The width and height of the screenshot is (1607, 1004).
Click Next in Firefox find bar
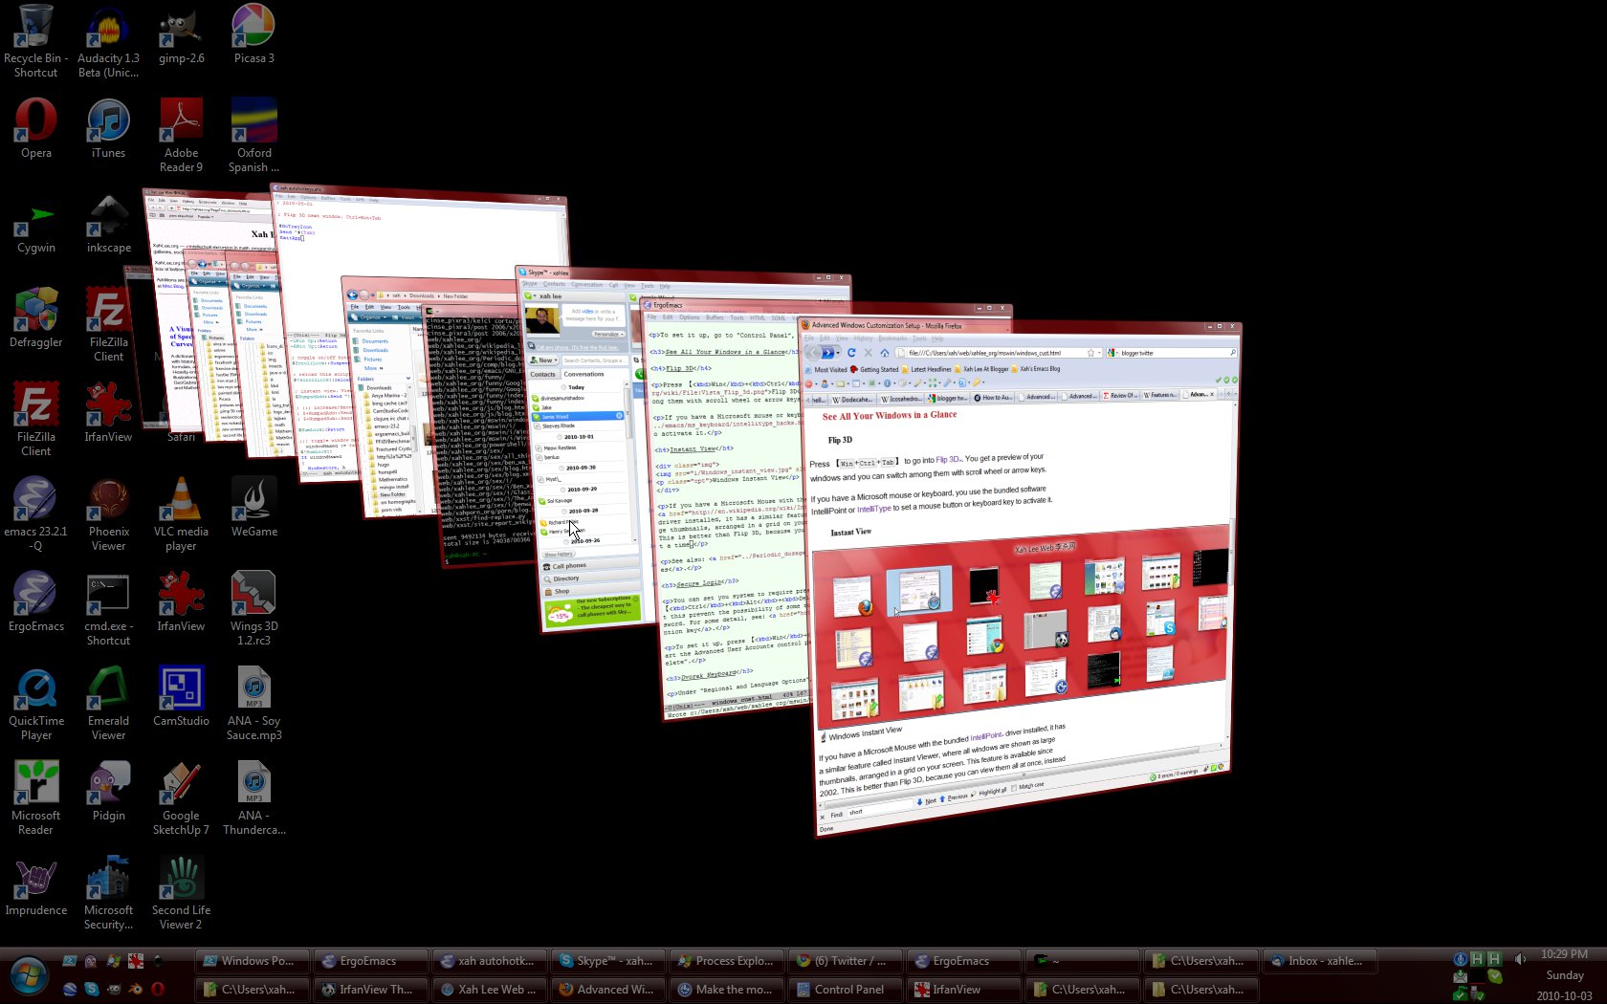click(x=926, y=801)
